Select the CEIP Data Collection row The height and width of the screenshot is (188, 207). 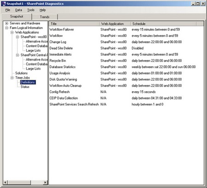pyautogui.click(x=126, y=98)
